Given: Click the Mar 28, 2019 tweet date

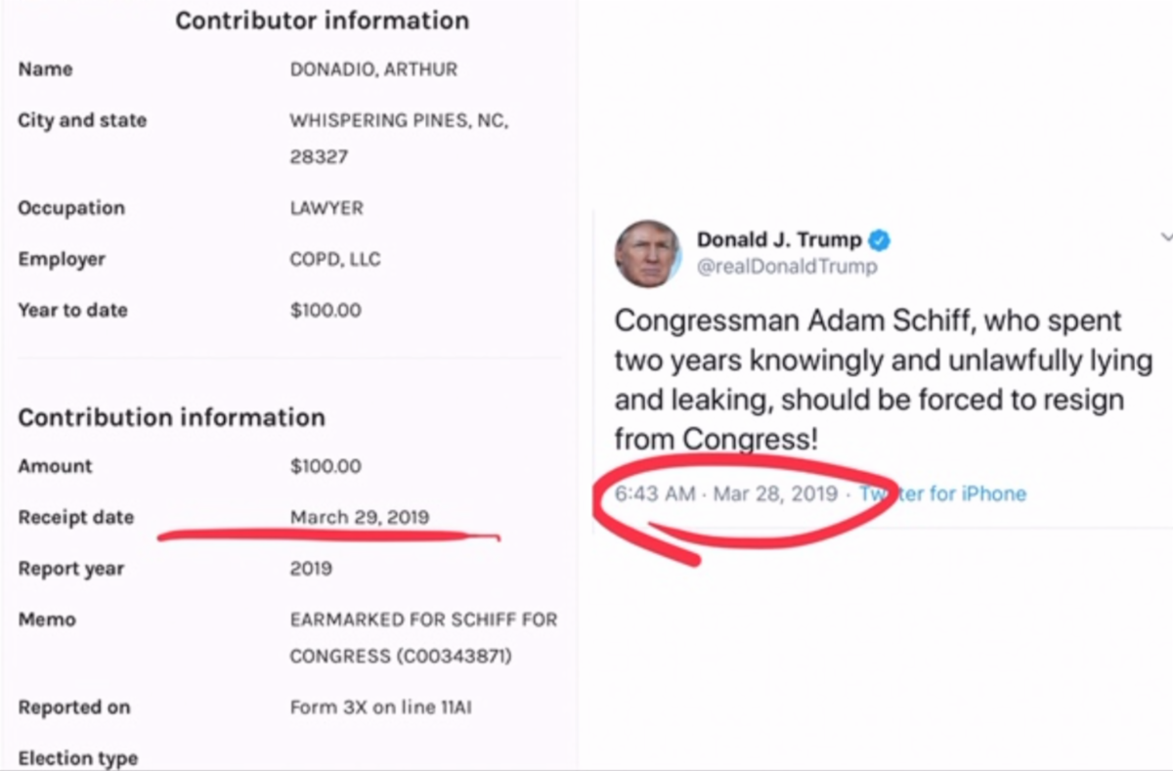Looking at the screenshot, I should [x=775, y=493].
